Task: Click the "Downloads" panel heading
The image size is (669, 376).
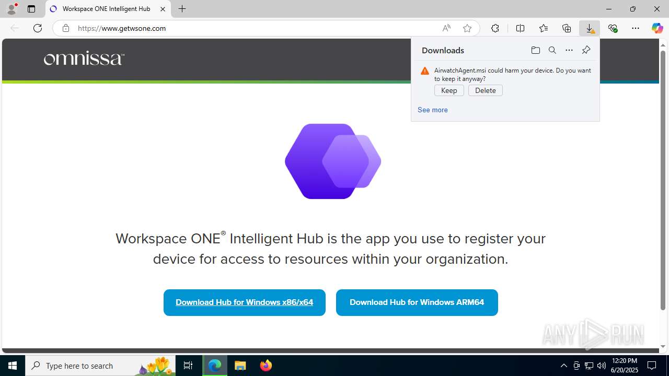Action: [x=443, y=50]
